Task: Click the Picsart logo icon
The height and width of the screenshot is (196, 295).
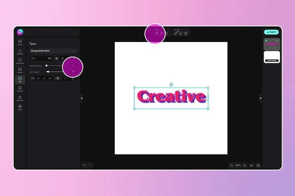Action: pos(20,32)
